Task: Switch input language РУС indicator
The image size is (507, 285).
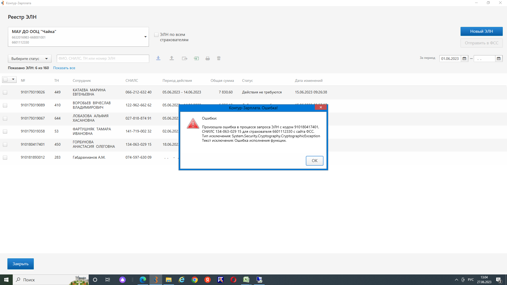Action: (x=471, y=280)
